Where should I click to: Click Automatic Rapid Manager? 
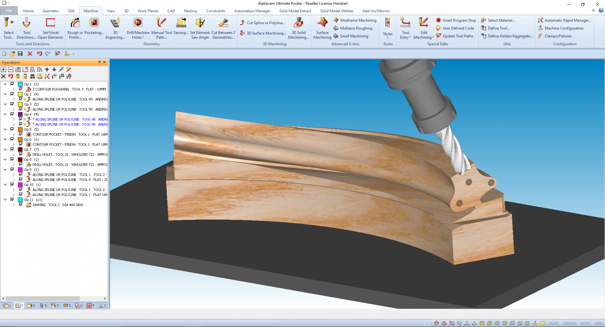[x=565, y=20]
